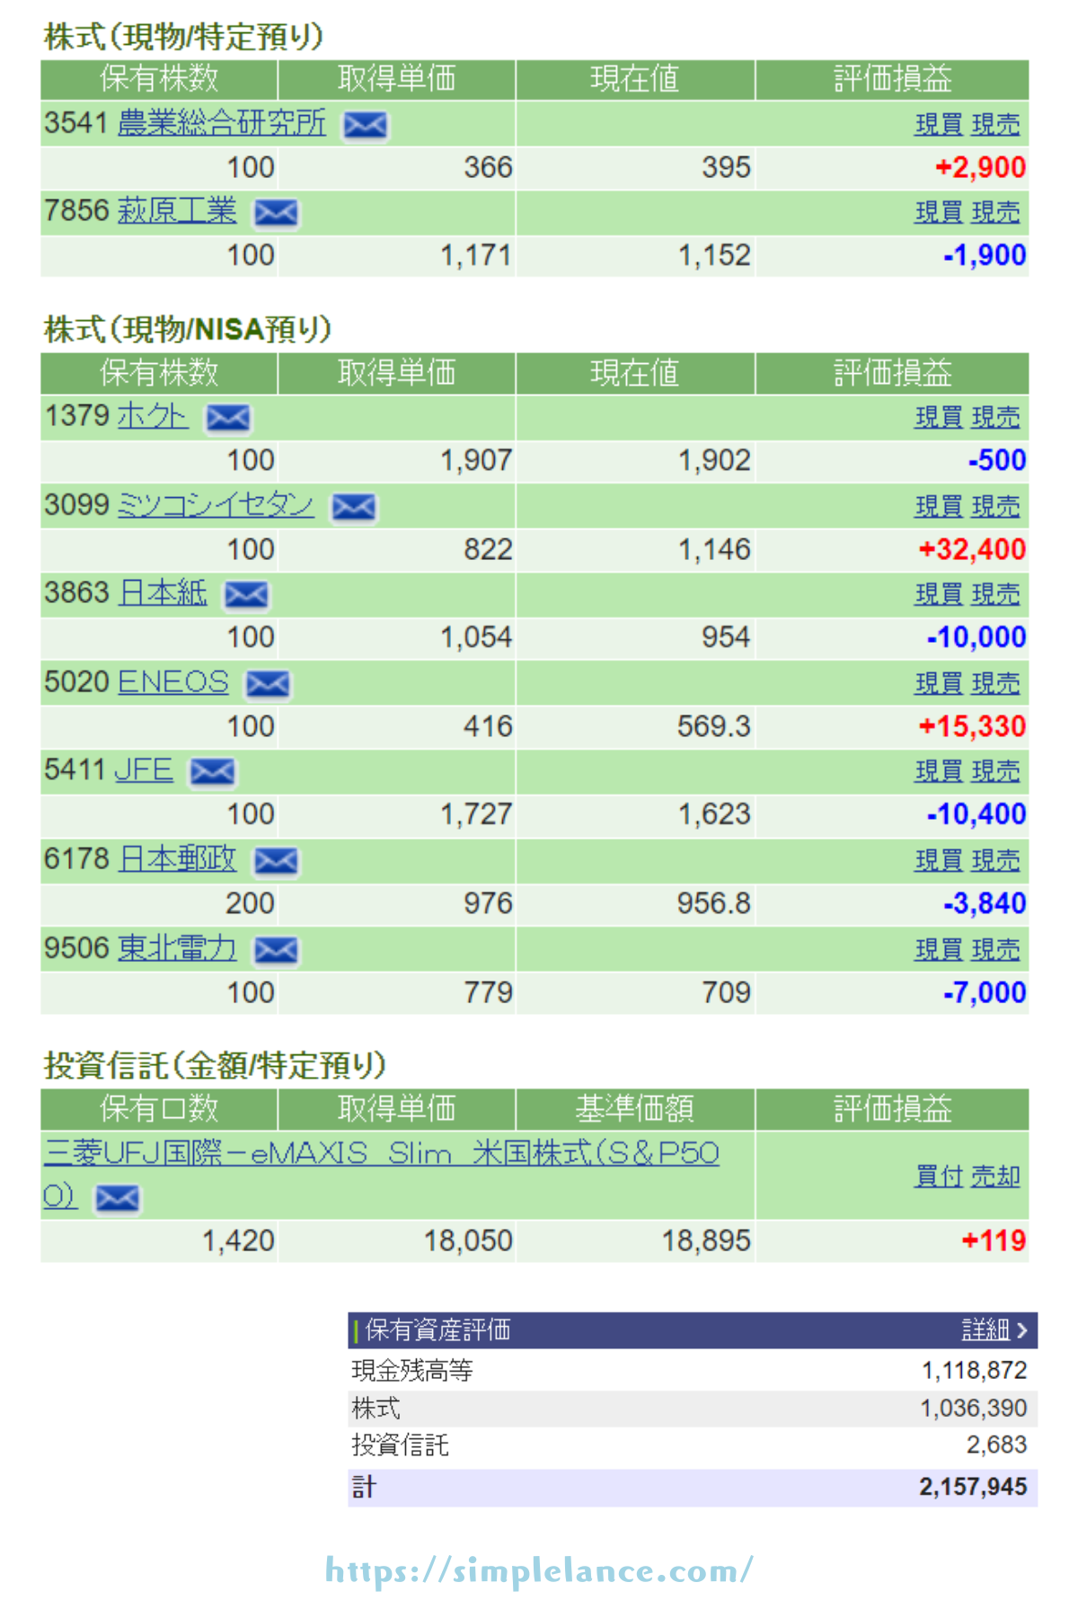Click the envelope icon beside 萩原工業
This screenshot has width=1078, height=1618.
click(276, 213)
